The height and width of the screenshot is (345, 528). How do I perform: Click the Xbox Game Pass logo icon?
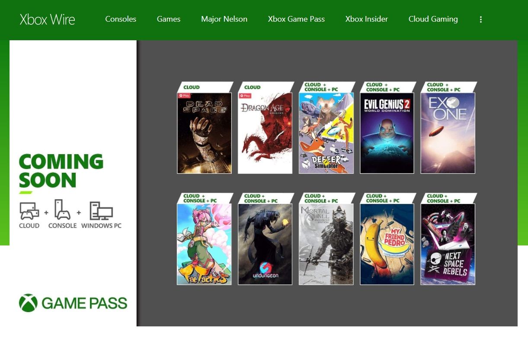tap(29, 303)
